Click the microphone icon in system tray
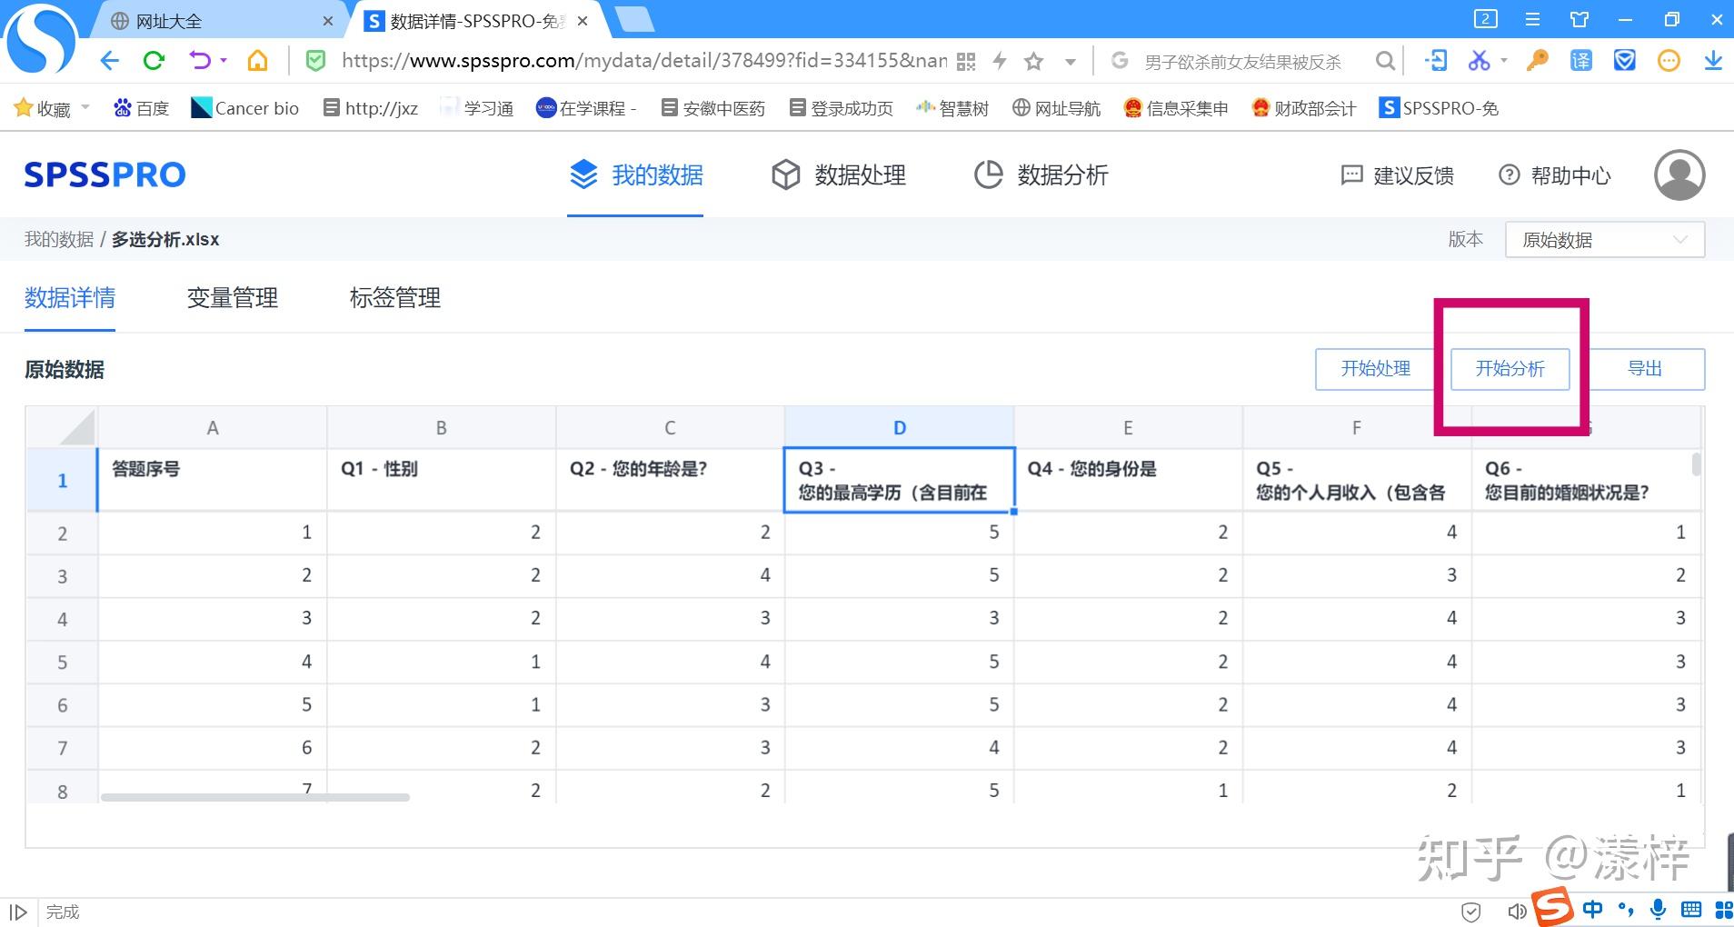This screenshot has height=927, width=1734. click(1659, 910)
